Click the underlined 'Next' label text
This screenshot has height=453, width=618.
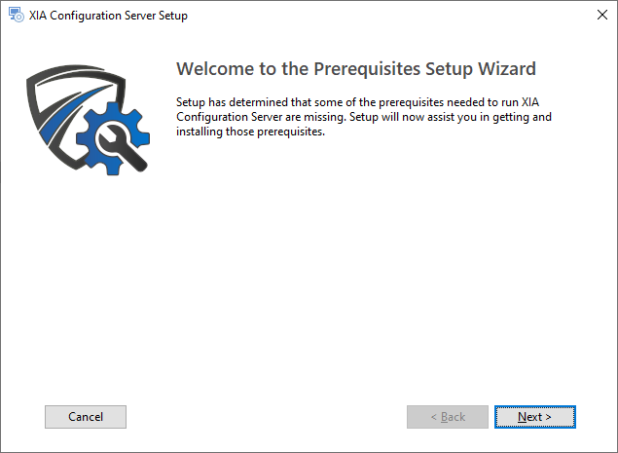[x=530, y=417]
